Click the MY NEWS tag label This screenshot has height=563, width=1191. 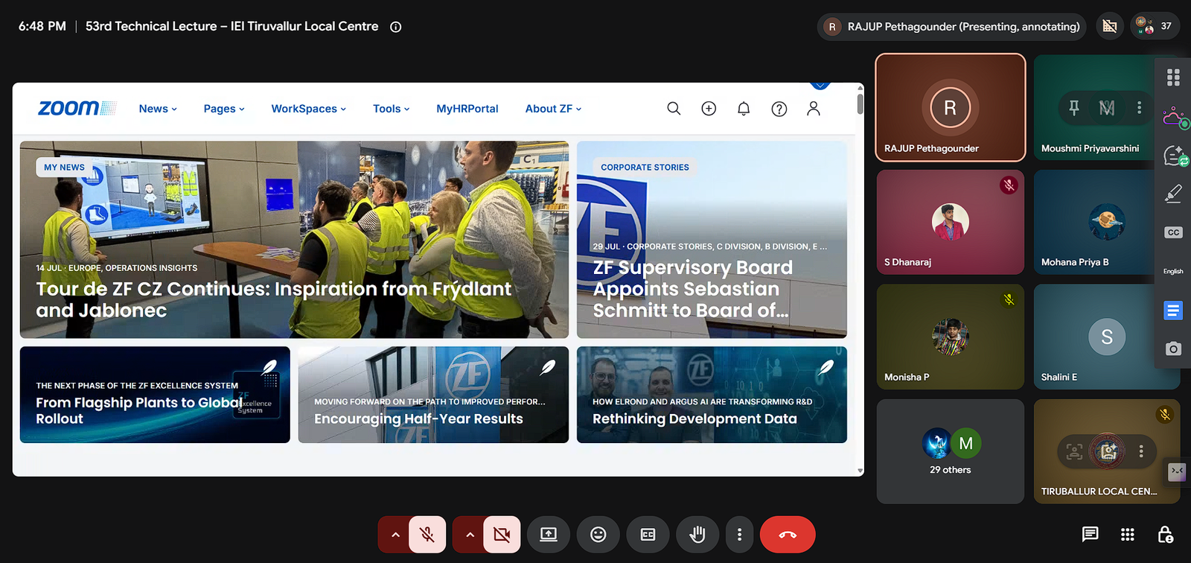[x=64, y=168]
